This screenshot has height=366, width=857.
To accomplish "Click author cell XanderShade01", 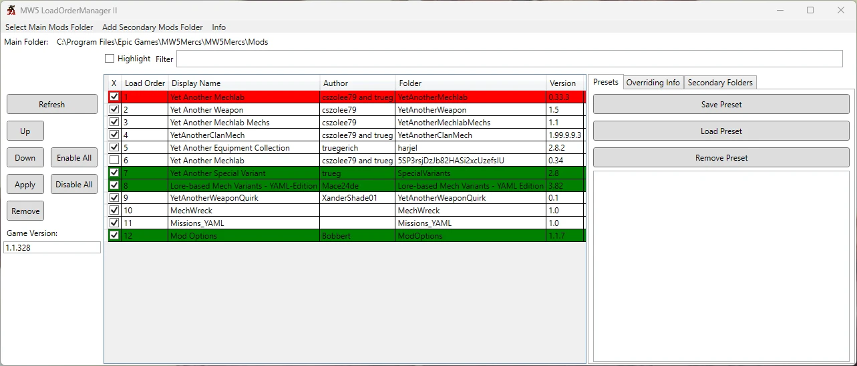I will click(x=357, y=197).
